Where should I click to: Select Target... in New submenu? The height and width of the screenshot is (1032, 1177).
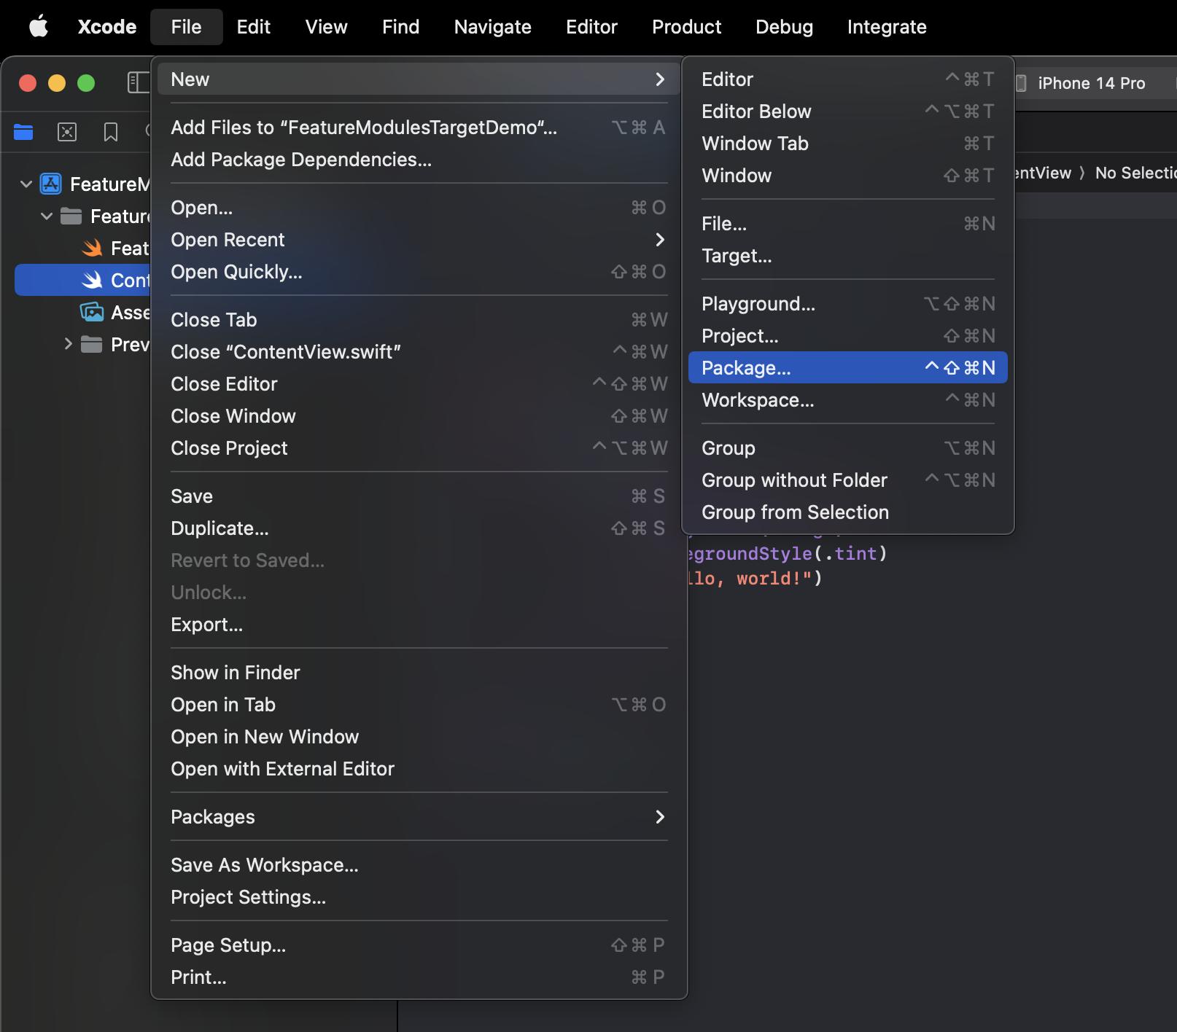point(847,256)
